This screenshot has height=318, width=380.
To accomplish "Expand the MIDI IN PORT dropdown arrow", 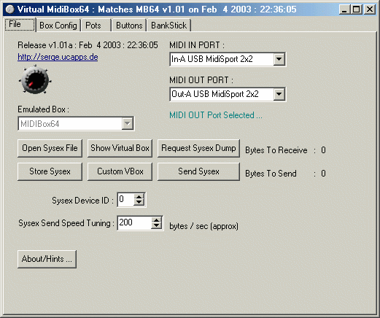I will tap(279, 59).
